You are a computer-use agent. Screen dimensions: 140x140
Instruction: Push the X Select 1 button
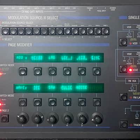[6, 31]
